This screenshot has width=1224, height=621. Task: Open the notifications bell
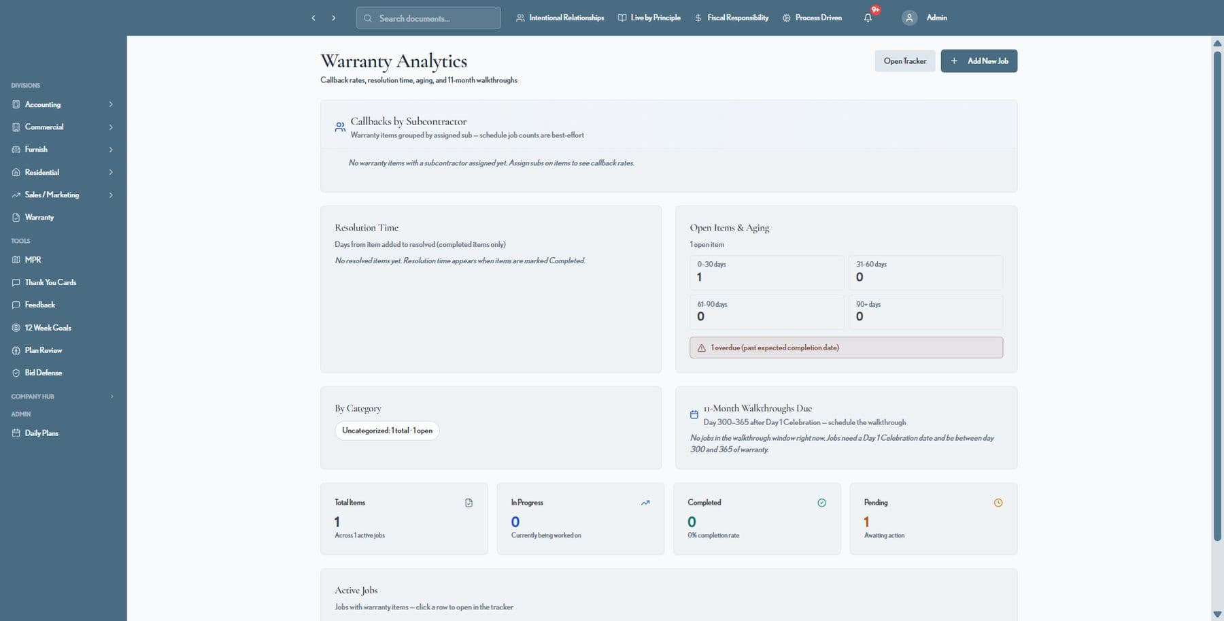point(868,18)
